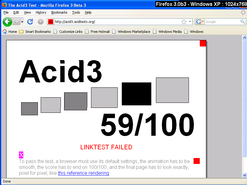Click the Home bookmark icon
This screenshot has width=247, height=185.
coord(5,31)
